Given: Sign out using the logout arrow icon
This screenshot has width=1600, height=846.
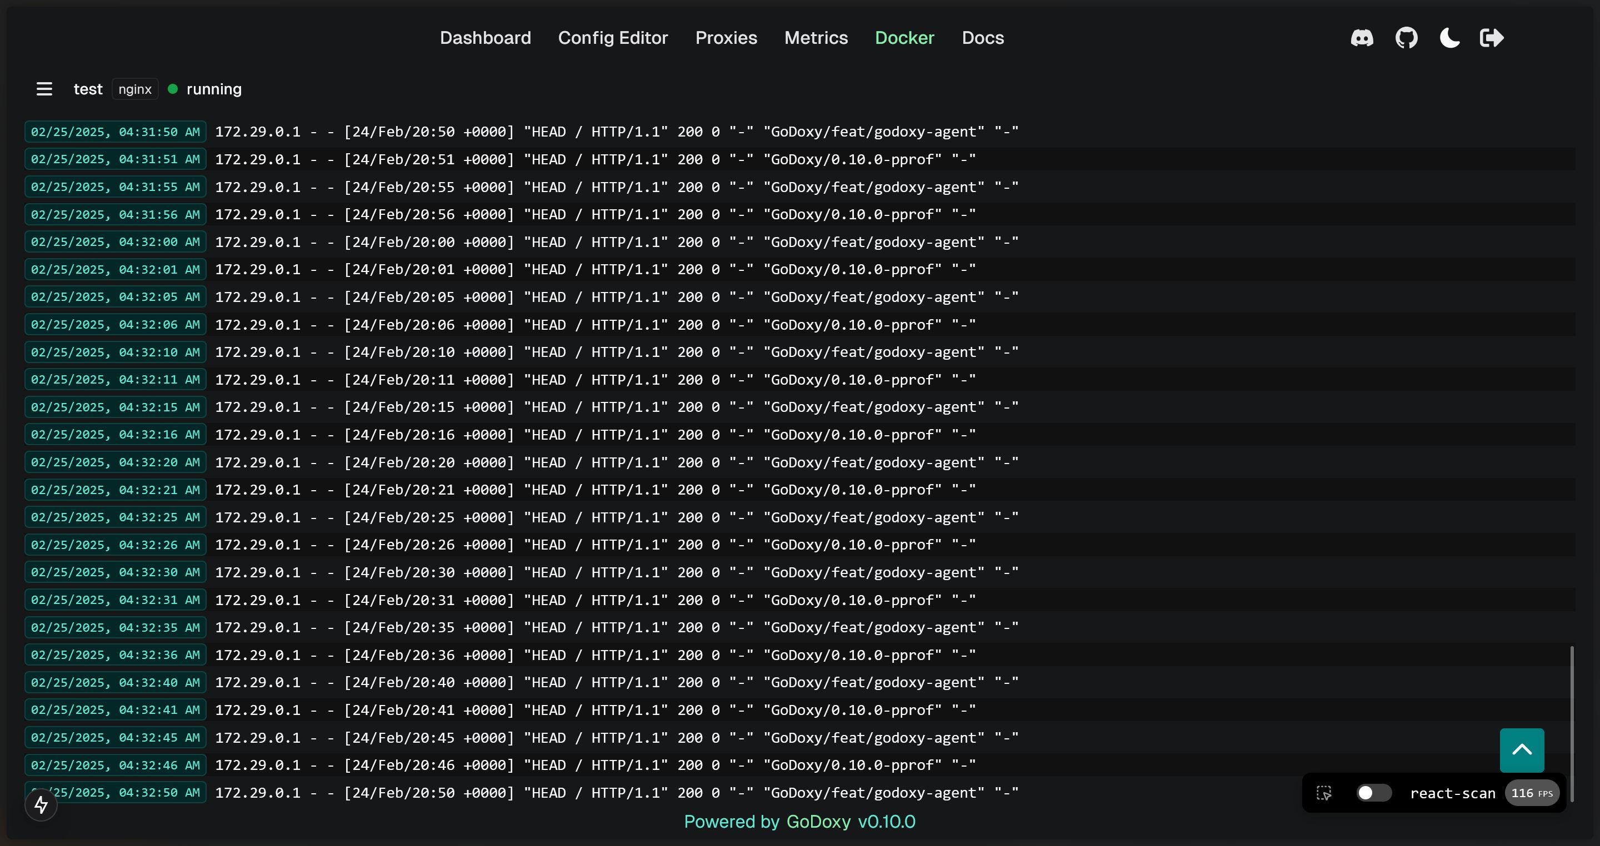Looking at the screenshot, I should point(1492,38).
